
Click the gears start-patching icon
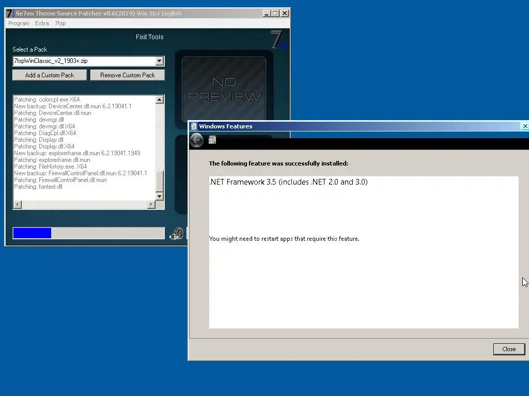pos(177,234)
